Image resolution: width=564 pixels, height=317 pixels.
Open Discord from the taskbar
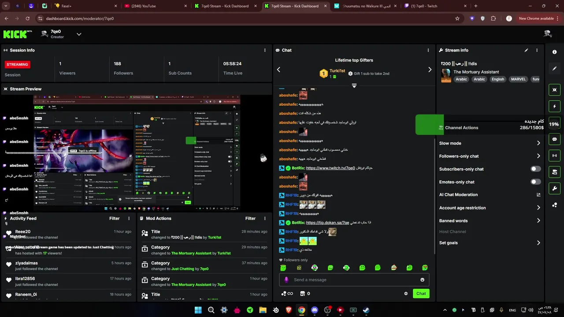(314, 310)
